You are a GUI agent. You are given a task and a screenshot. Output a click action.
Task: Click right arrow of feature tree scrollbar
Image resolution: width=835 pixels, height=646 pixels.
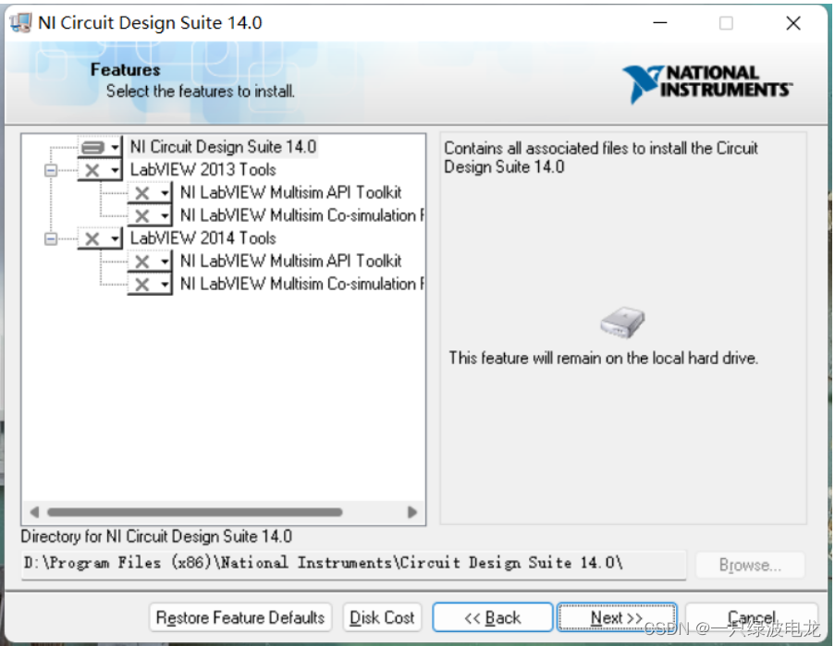(411, 512)
